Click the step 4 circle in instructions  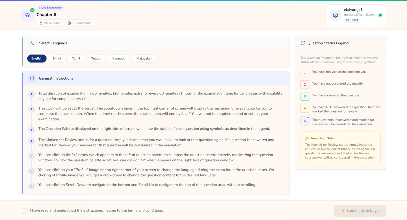coord(31,141)
